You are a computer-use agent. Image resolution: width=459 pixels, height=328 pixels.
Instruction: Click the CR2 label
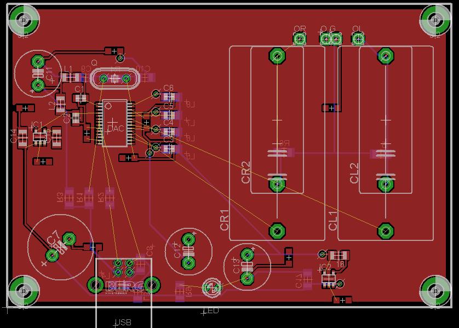(x=245, y=172)
